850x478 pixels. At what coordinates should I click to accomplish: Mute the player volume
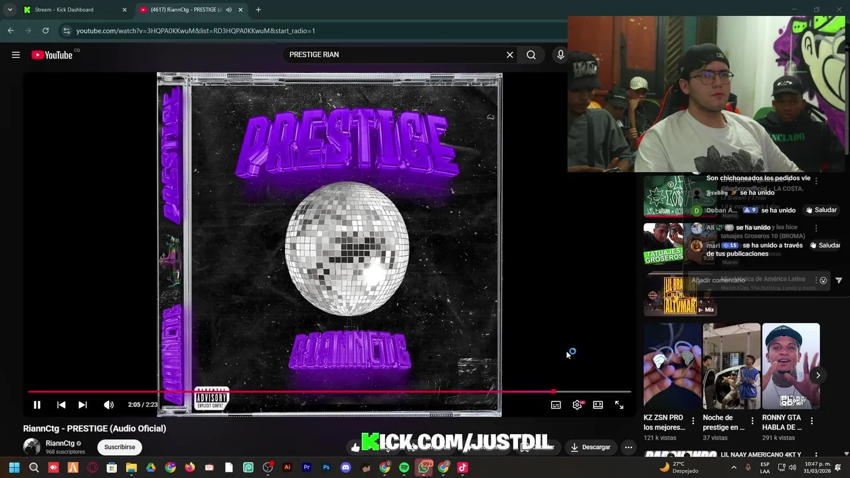pos(109,405)
